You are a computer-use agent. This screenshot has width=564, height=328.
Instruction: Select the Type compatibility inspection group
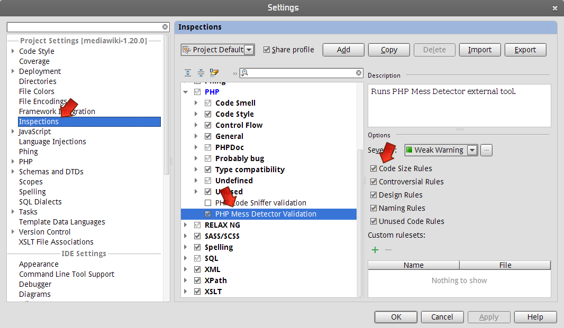[250, 170]
